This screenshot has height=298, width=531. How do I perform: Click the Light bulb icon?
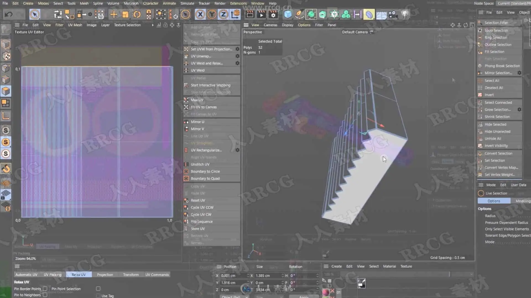pos(405,14)
